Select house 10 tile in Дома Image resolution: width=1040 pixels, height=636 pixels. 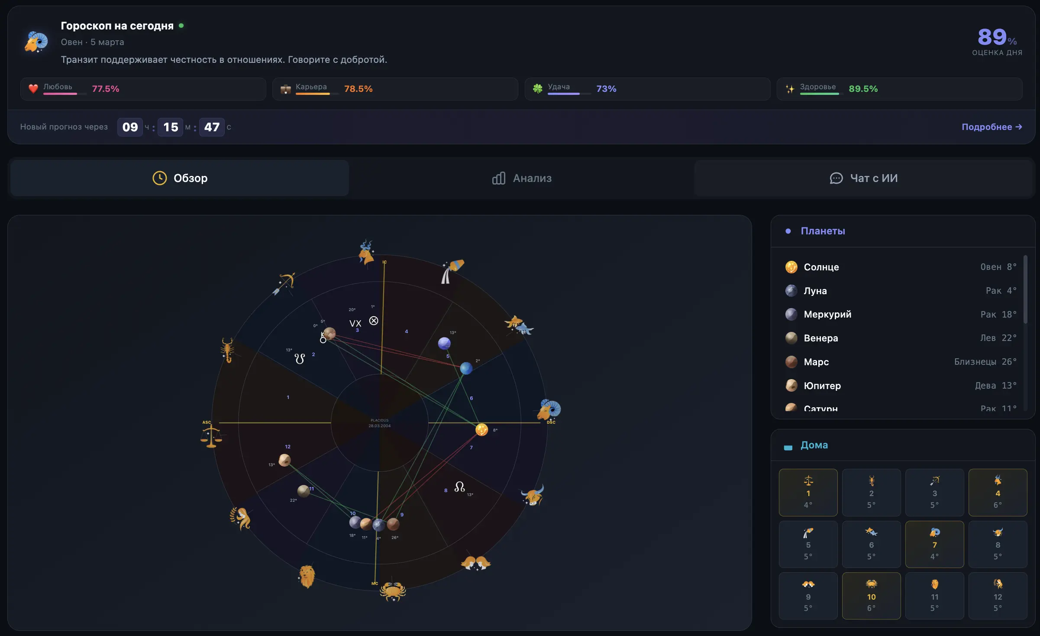click(x=871, y=596)
